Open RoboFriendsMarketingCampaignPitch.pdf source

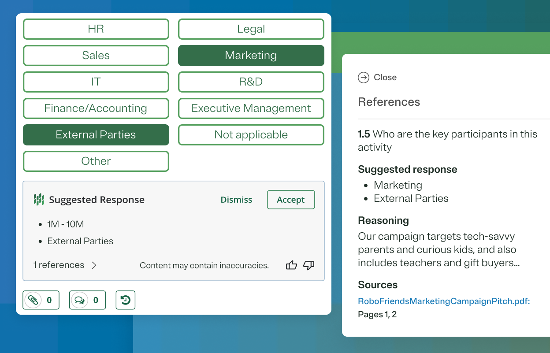(443, 301)
